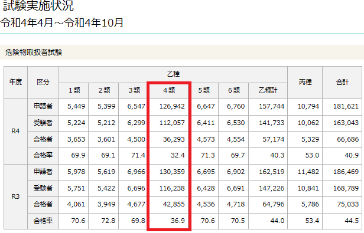Select the 乙種 header cell

point(173,74)
